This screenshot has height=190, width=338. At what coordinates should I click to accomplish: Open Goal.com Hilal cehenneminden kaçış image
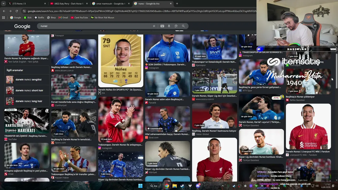coord(167,119)
